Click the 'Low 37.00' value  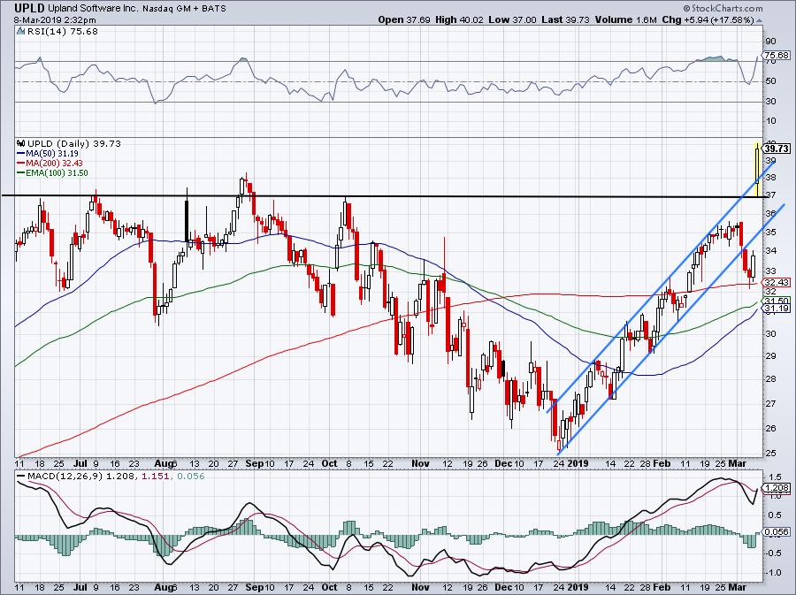pos(512,19)
